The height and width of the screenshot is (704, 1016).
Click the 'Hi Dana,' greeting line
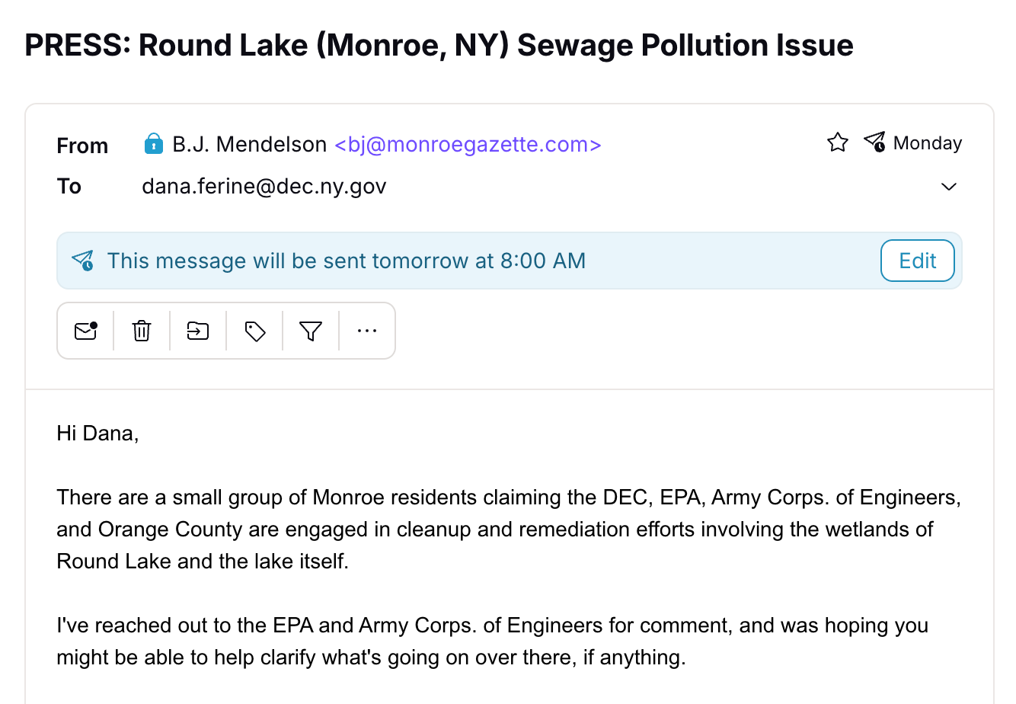[97, 434]
